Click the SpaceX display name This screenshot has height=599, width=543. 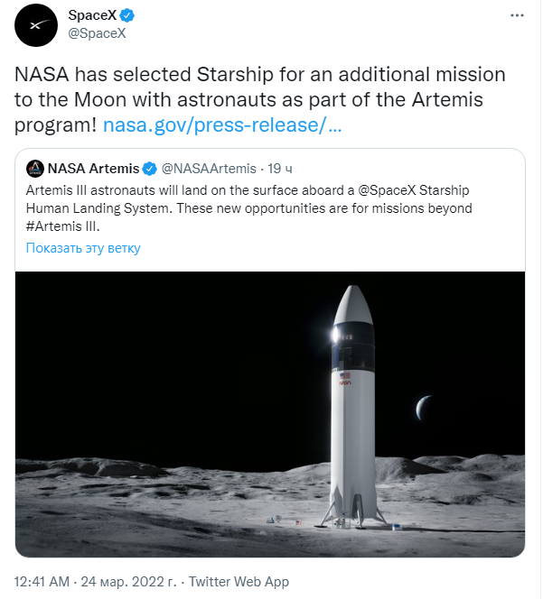(93, 15)
